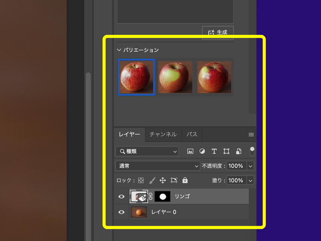Click the レイヤー 0 orange thumbnail
This screenshot has width=321, height=241.
click(139, 212)
